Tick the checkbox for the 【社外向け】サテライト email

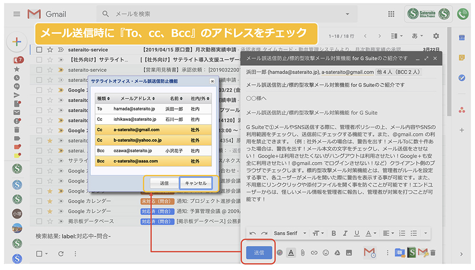pos(39,60)
